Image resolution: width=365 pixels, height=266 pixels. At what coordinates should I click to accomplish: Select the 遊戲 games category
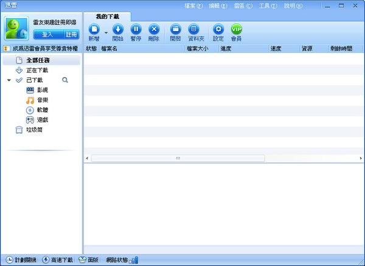pyautogui.click(x=43, y=120)
